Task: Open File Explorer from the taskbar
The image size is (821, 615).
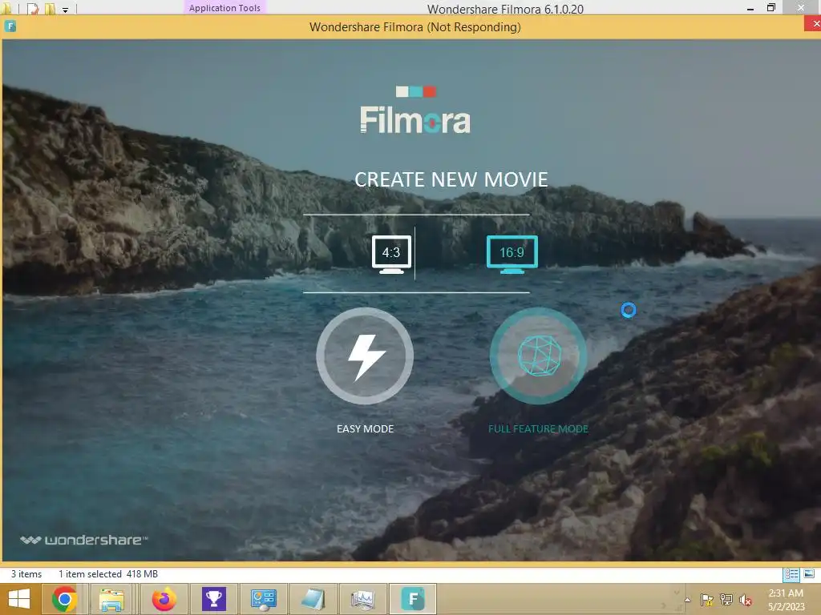Action: click(x=111, y=599)
